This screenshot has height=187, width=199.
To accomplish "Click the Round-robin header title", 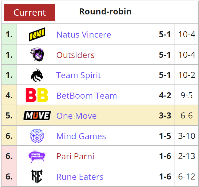I will [x=106, y=11].
